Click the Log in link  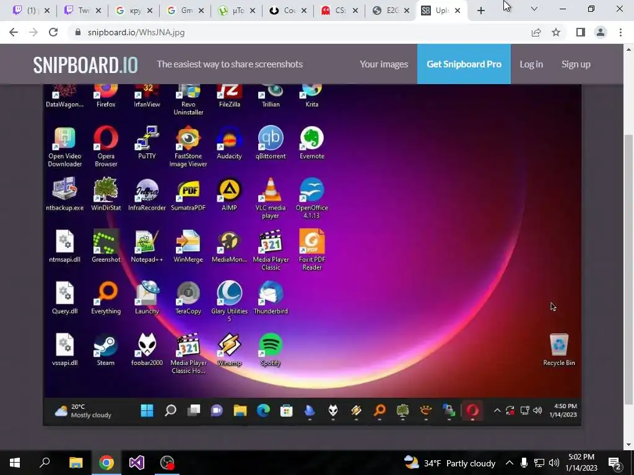point(531,64)
